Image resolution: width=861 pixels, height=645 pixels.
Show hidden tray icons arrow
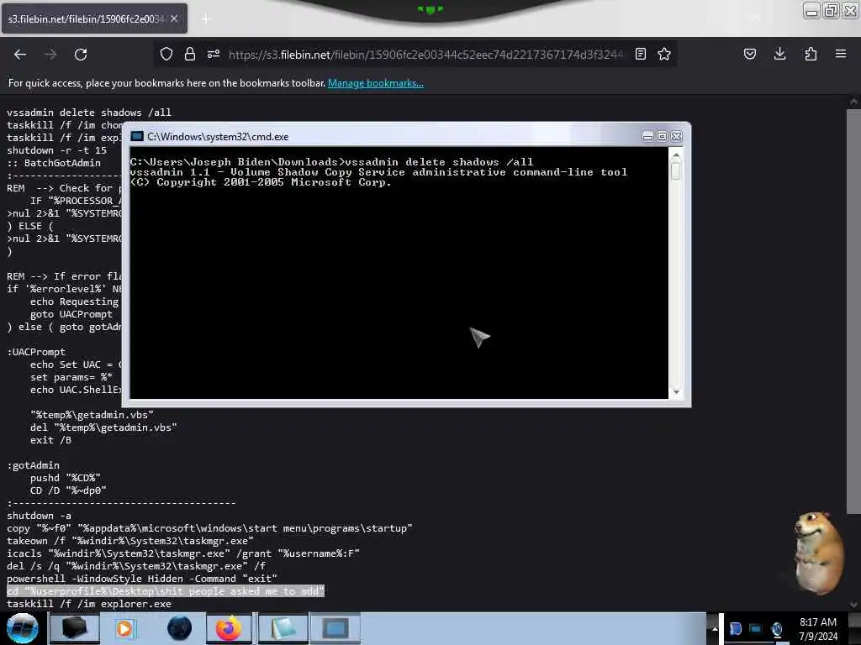pyautogui.click(x=715, y=628)
